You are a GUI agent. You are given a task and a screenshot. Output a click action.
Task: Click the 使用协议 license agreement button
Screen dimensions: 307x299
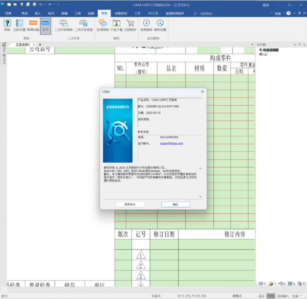coord(130,204)
